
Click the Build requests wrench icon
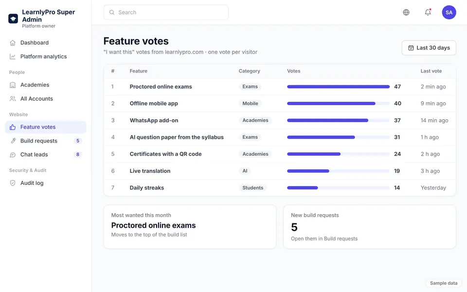[13, 141]
